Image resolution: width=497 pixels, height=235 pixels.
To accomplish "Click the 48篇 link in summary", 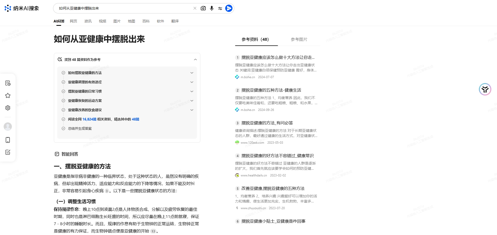I will 136,119.
